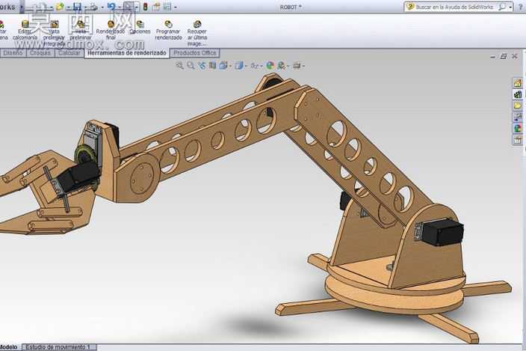This screenshot has width=526, height=351.
Task: Click the Apply scene icon
Action: tap(281, 66)
